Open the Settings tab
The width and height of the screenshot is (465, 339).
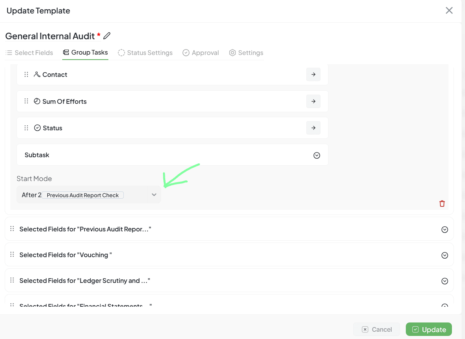pyautogui.click(x=246, y=53)
